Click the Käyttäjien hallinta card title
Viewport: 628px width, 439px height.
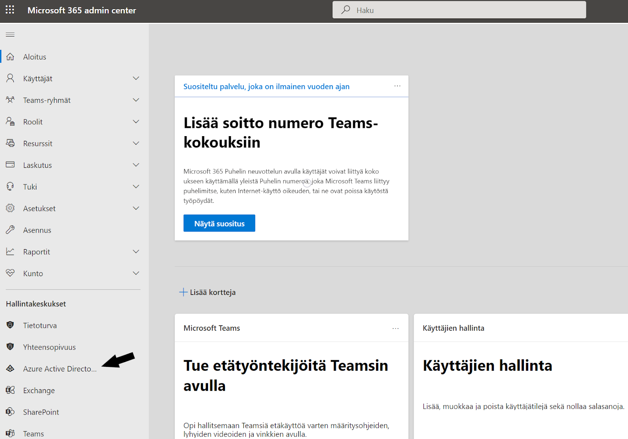pos(453,328)
